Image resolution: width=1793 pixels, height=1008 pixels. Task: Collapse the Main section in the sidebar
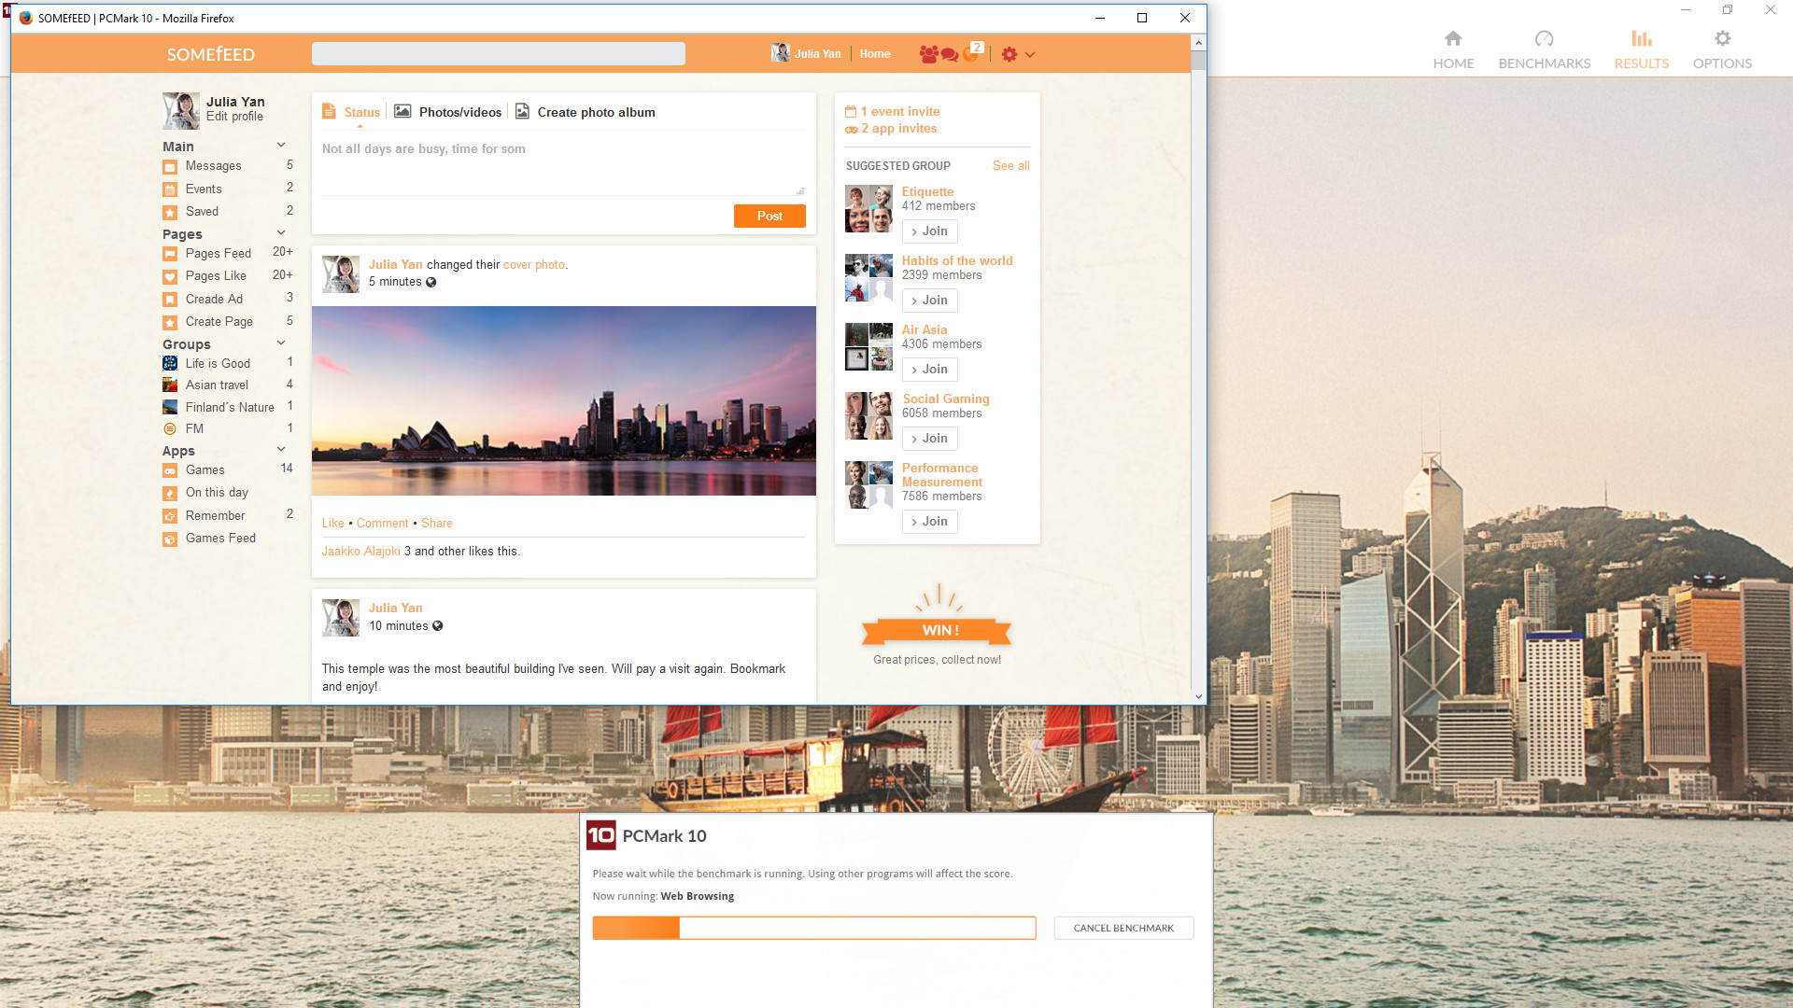[281, 145]
